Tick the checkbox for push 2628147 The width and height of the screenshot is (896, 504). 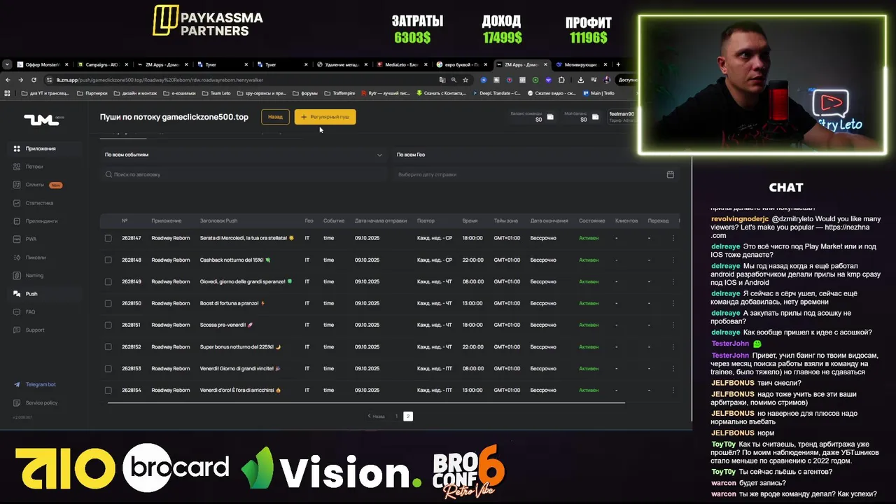(108, 238)
